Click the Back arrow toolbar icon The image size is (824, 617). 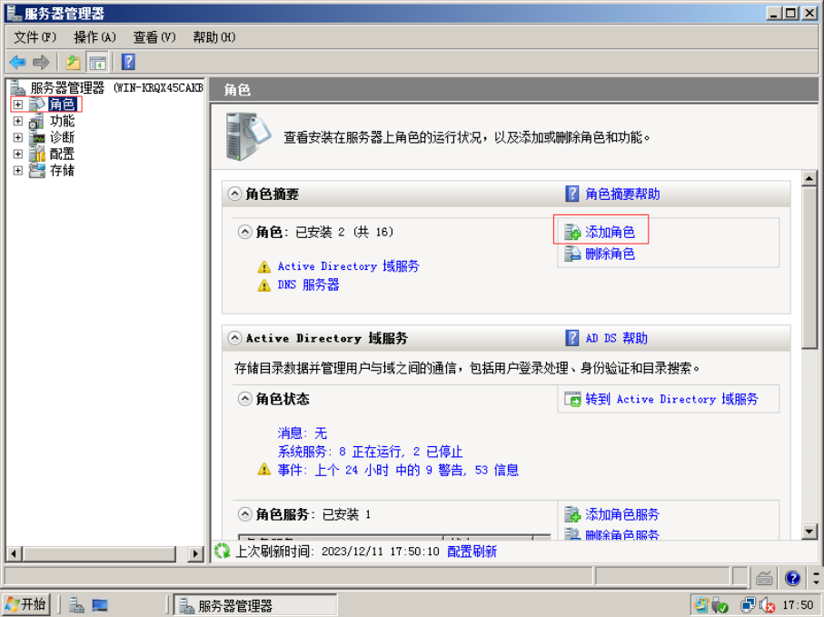pos(17,63)
